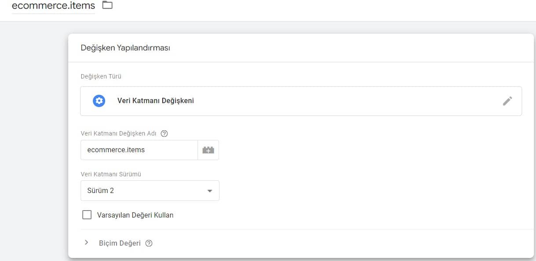This screenshot has height=261, width=536.
Task: Click the Veri Katmanı Sürümü label
Action: pos(111,174)
